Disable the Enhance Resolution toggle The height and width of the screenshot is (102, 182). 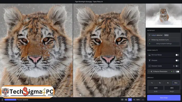pyautogui.click(x=177, y=72)
